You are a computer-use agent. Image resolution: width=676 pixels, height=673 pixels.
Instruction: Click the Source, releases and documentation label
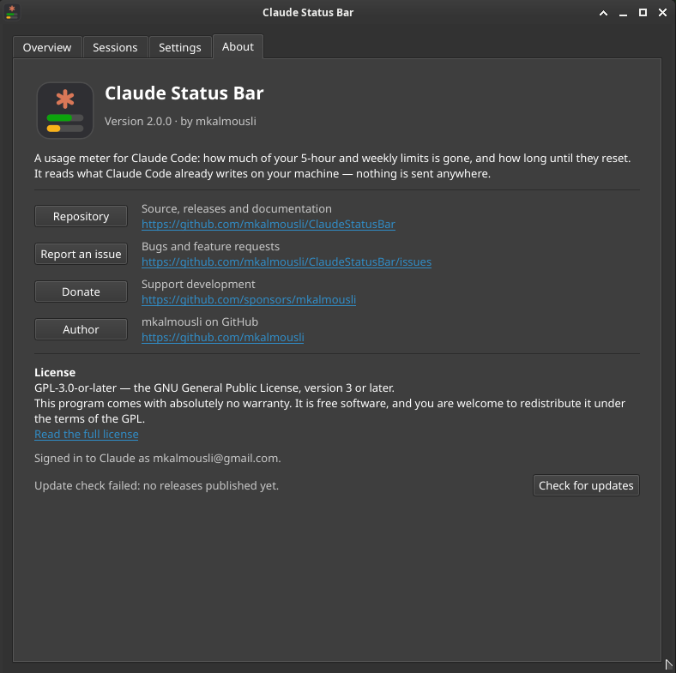click(x=236, y=208)
